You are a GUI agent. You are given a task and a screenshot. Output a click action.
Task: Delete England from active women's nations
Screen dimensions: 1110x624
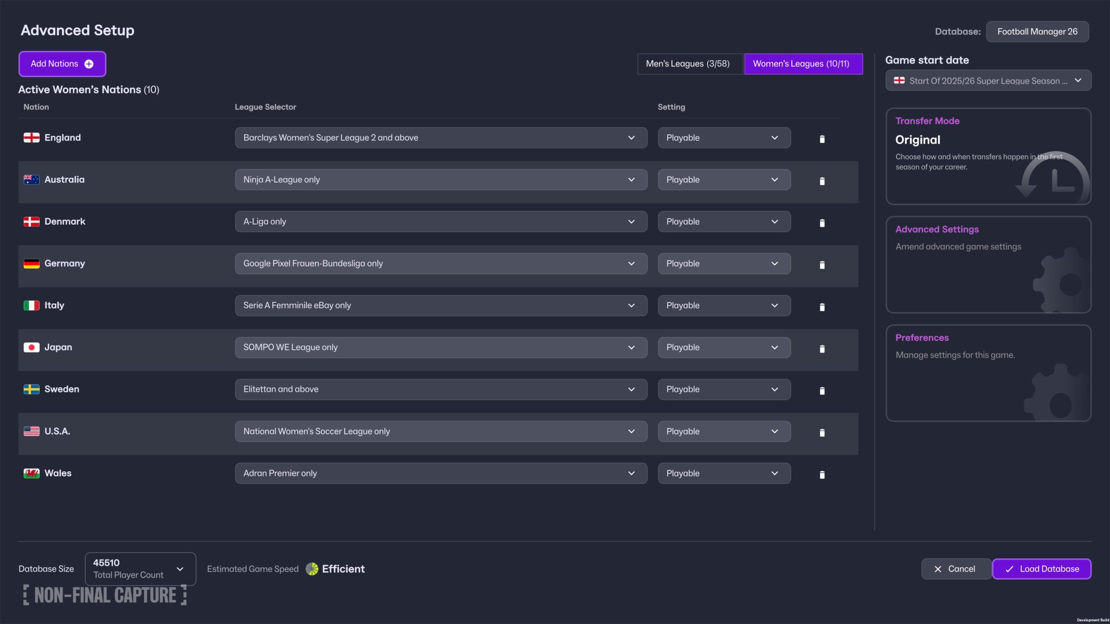click(x=822, y=139)
